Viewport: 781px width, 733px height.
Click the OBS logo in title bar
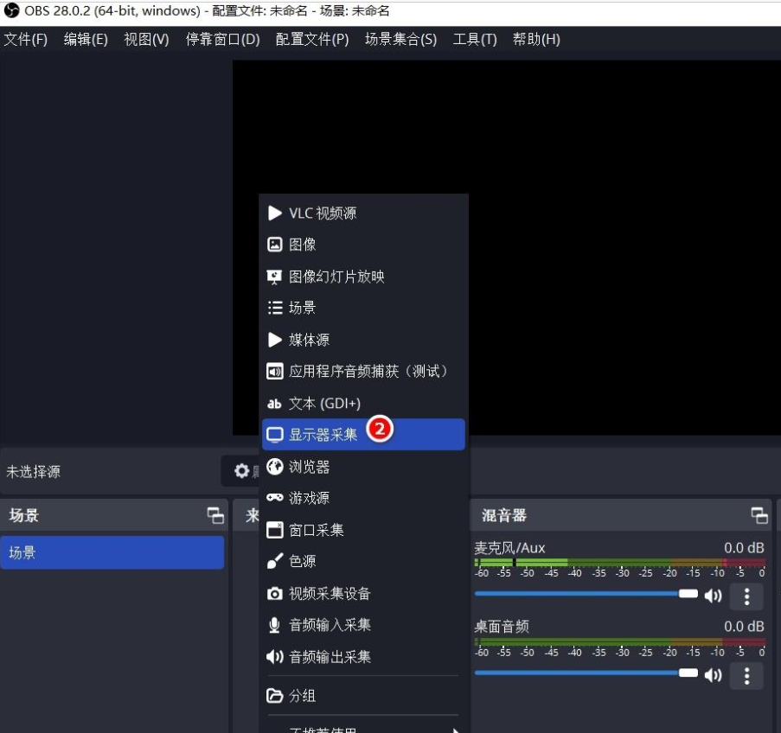coord(11,10)
